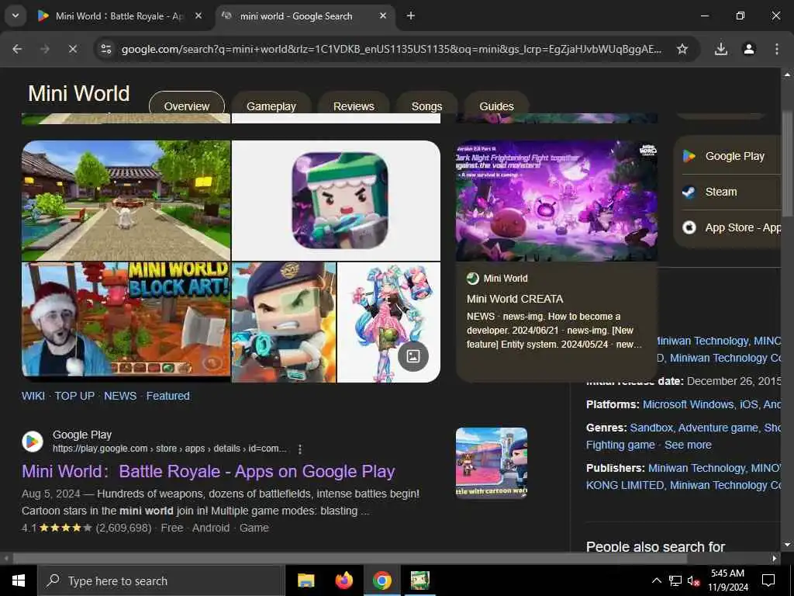The height and width of the screenshot is (596, 794).
Task: Launch Firefox from taskbar
Action: click(x=343, y=580)
